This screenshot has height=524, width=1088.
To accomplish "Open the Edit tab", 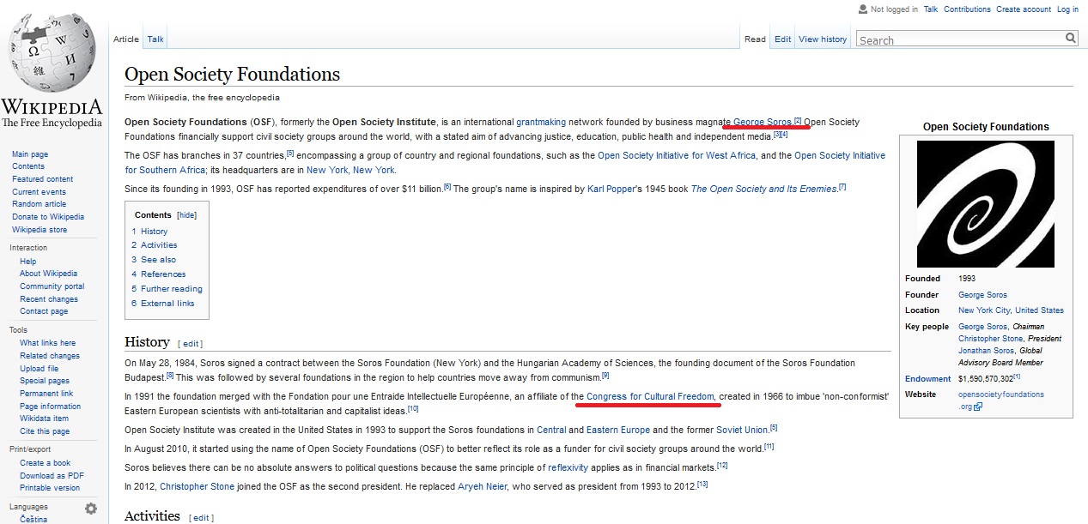I will coord(782,39).
